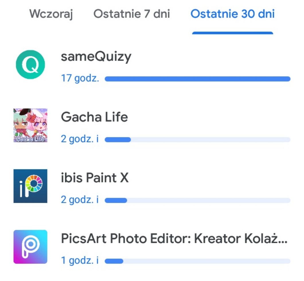Click sameQuizy usage progress bar
The width and height of the screenshot is (304, 281).
pos(198,79)
